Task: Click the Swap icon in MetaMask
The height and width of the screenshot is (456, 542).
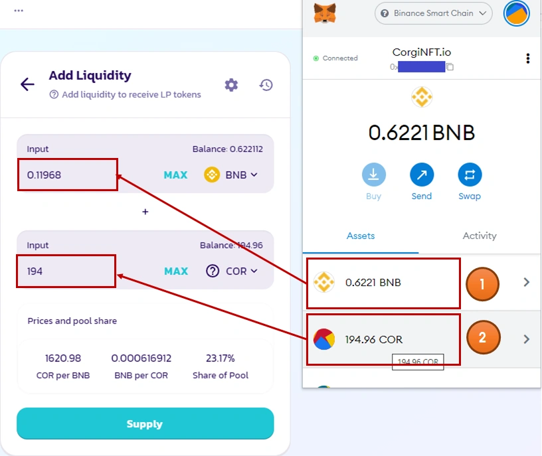Action: (x=470, y=175)
